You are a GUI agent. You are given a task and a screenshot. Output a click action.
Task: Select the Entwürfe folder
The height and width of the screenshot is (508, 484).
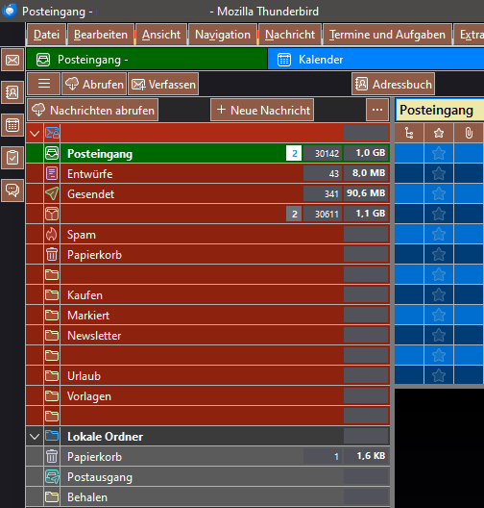coord(207,173)
